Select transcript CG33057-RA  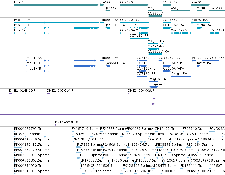[x=155, y=54]
